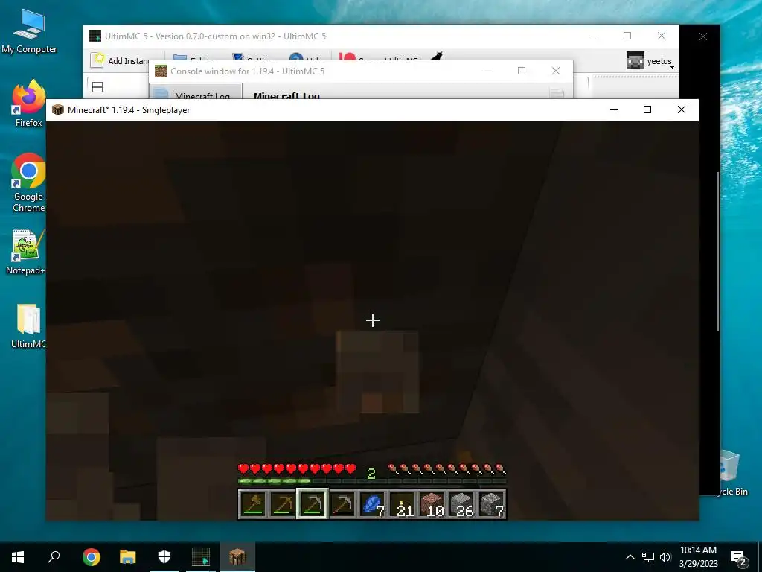This screenshot has height=572, width=762.
Task: Open Notepad++ desktop shortcut
Action: (26, 252)
